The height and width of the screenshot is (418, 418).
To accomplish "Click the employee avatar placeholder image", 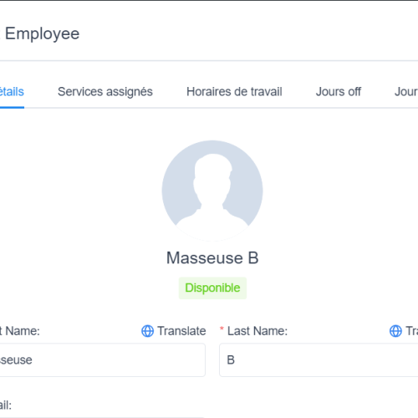I will [212, 191].
